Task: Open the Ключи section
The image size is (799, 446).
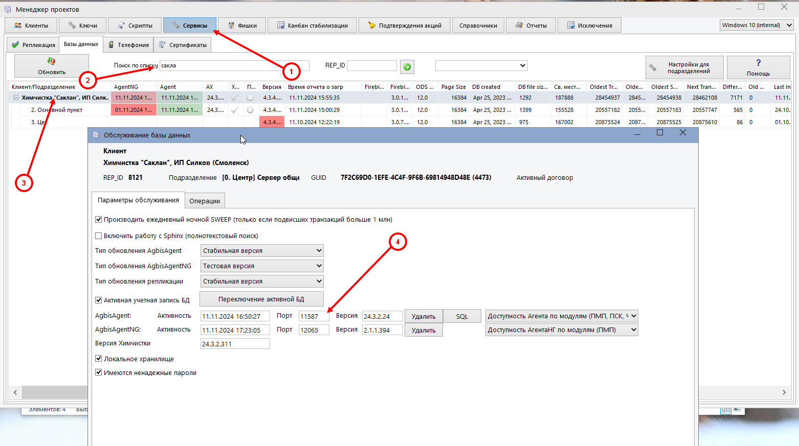Action: click(83, 25)
